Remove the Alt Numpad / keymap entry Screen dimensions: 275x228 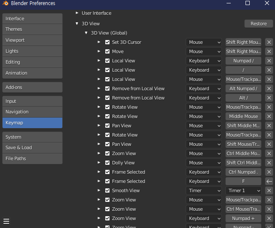click(269, 89)
